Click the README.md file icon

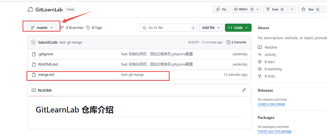point(34,64)
